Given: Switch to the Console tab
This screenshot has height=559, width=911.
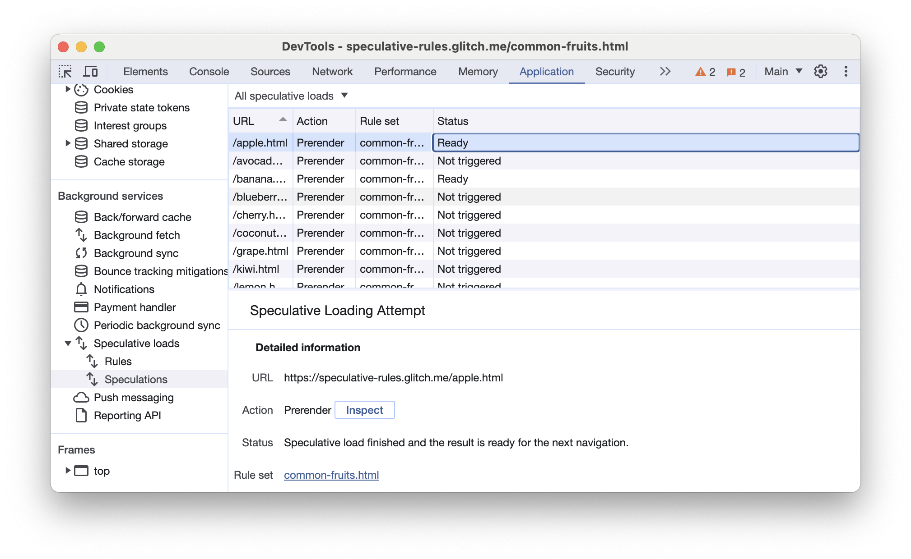Looking at the screenshot, I should coord(208,72).
